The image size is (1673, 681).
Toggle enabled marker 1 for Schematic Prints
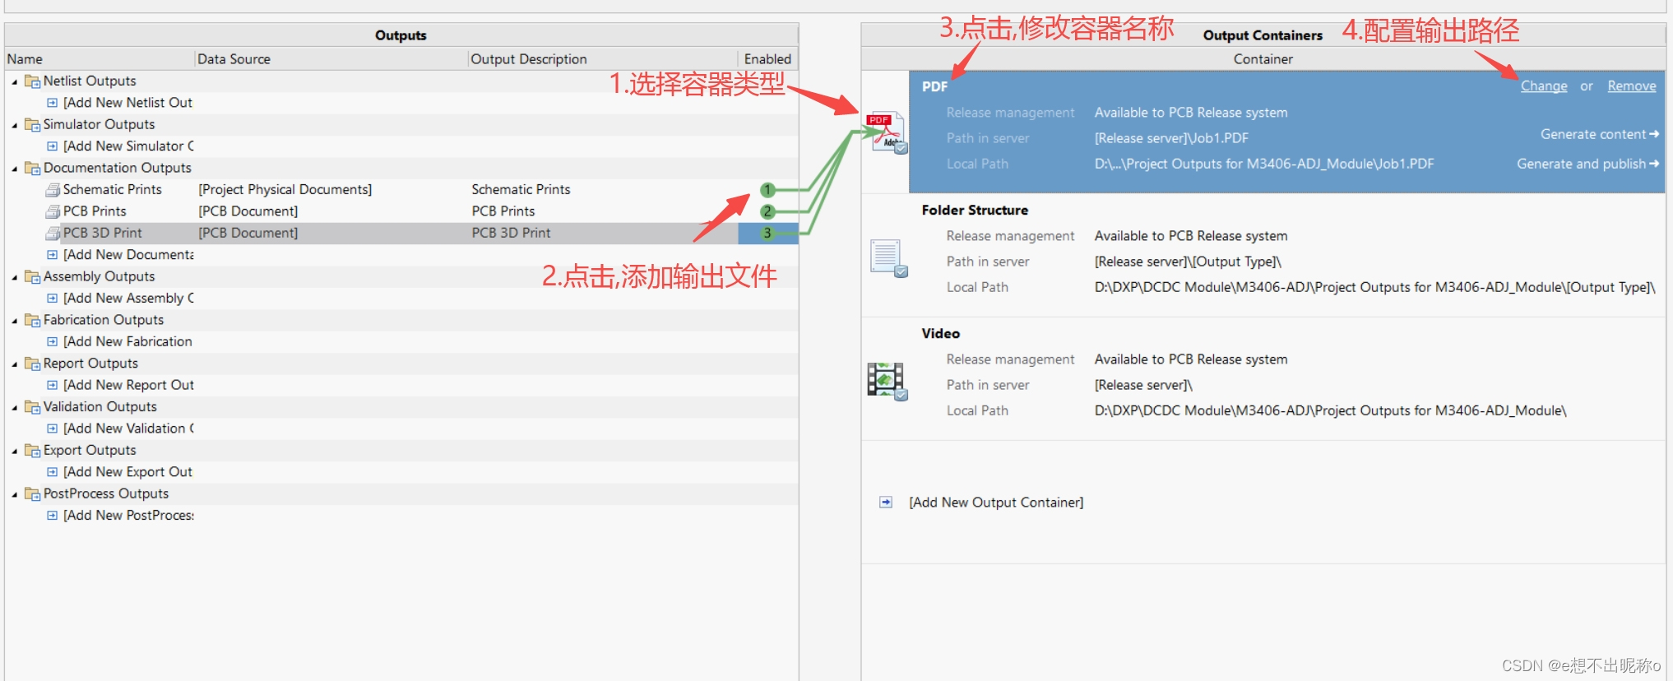tap(767, 190)
